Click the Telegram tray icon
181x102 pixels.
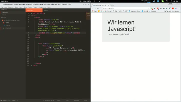click(x=158, y=1)
